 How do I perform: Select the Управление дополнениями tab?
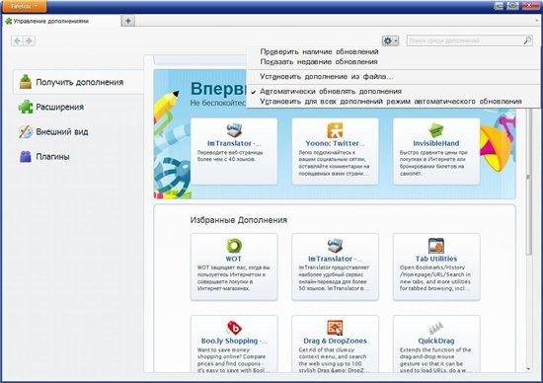[61, 21]
